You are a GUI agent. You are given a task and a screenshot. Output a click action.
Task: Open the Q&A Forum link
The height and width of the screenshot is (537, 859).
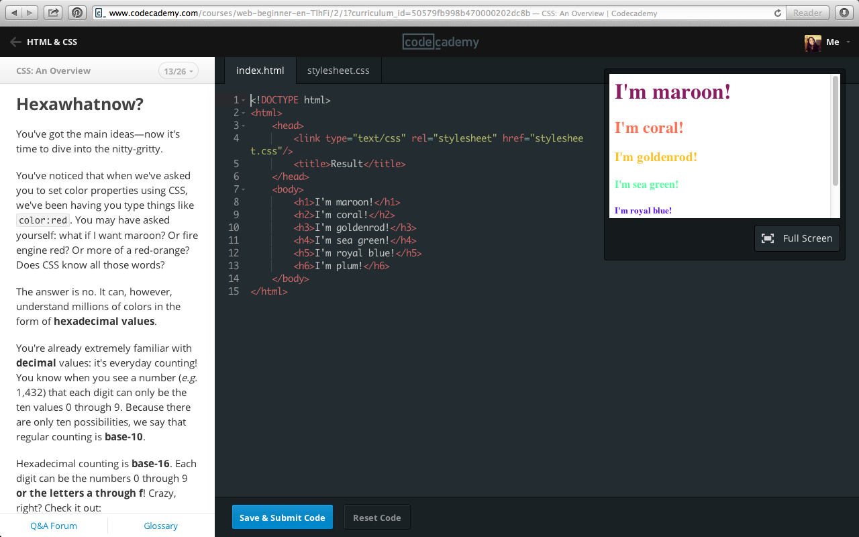click(53, 526)
